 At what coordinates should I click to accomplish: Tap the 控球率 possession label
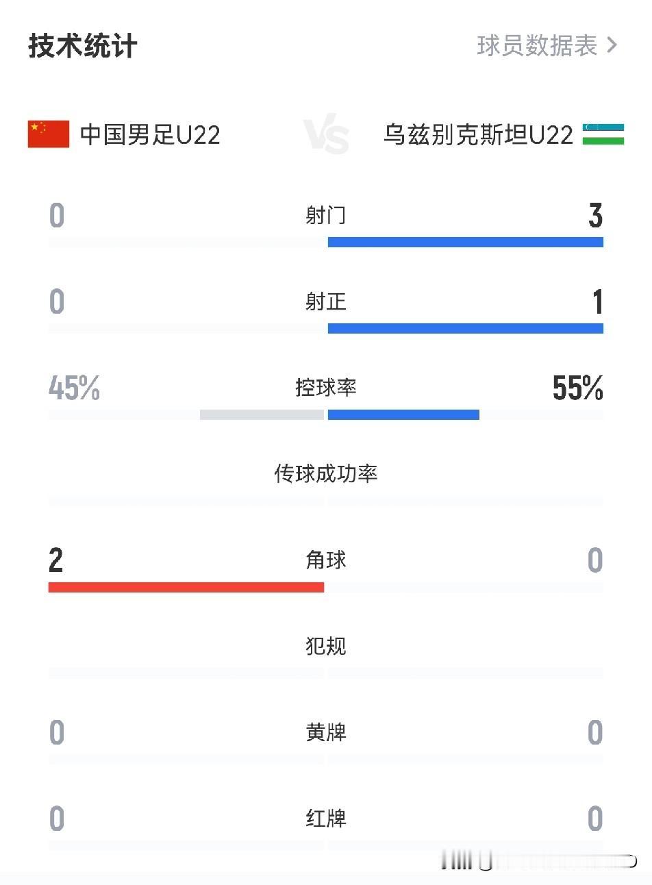pyautogui.click(x=326, y=387)
